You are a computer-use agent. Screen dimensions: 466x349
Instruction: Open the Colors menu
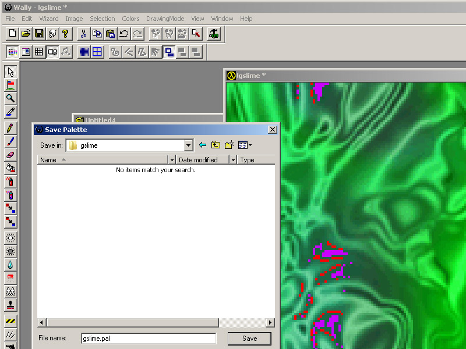(x=130, y=19)
